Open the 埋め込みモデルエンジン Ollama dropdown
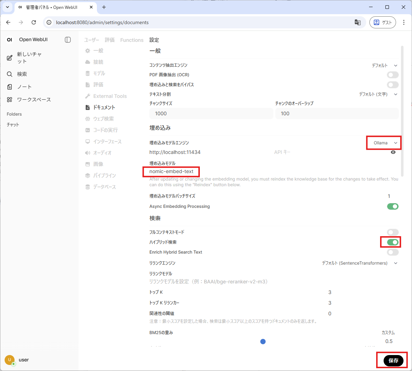Viewport: 412px width, 371px height. coord(385,143)
